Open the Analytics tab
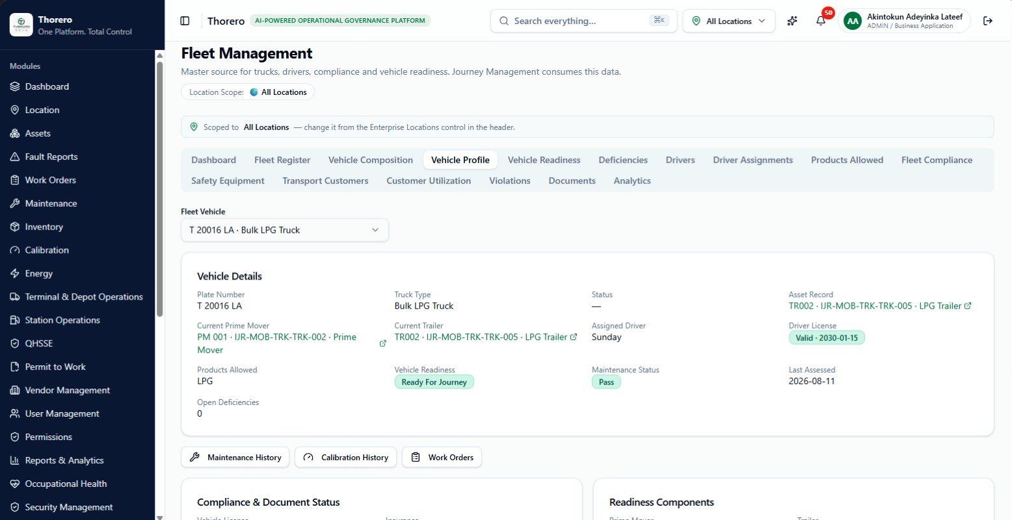This screenshot has width=1012, height=520. (632, 181)
